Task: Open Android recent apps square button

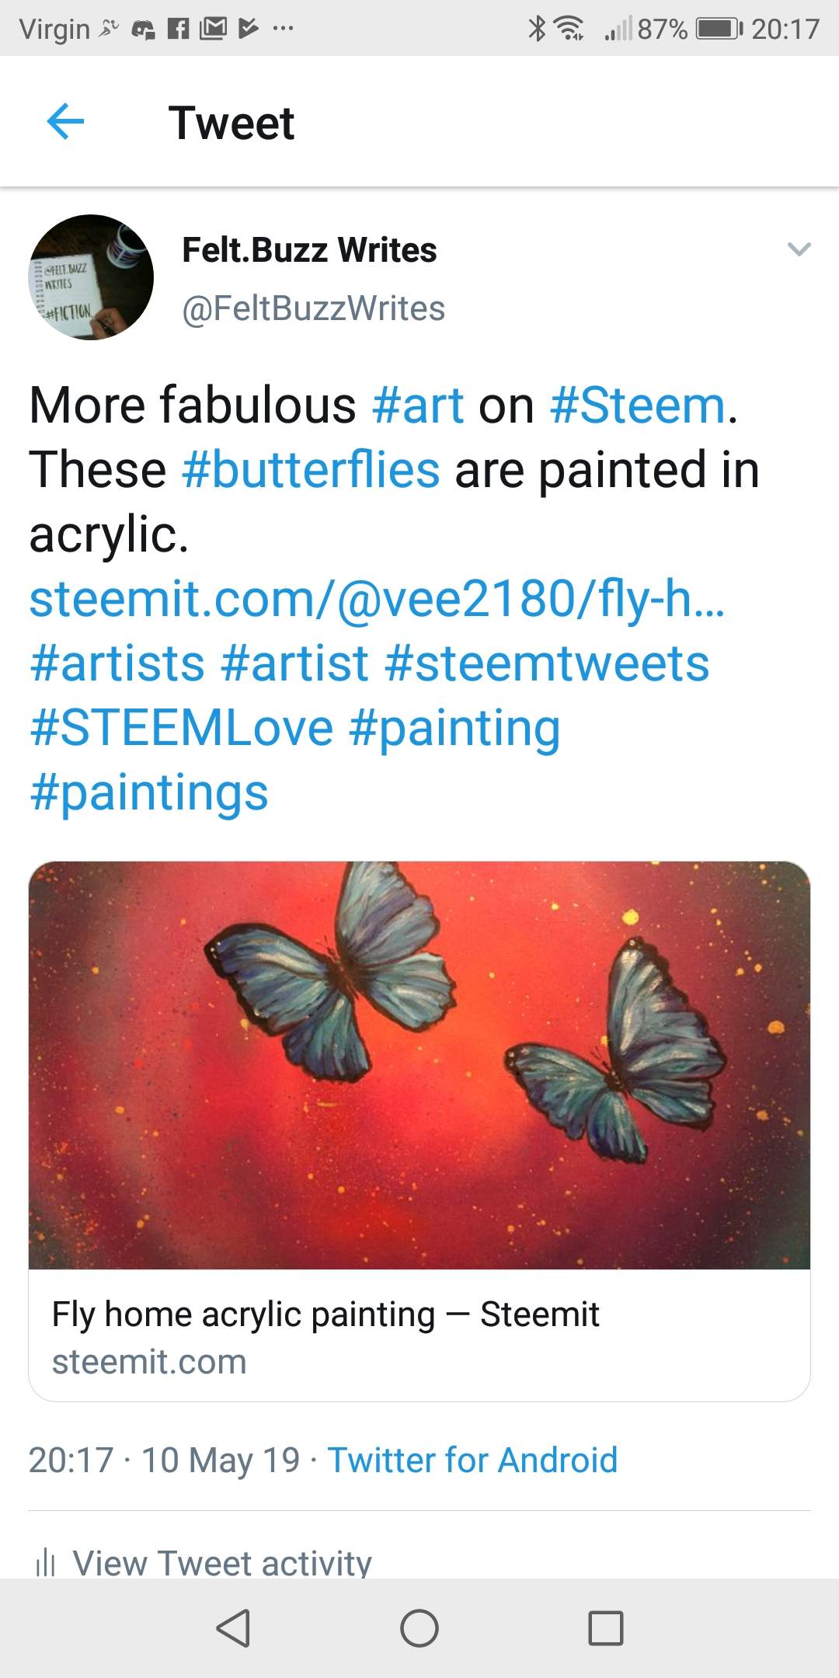Action: click(606, 1628)
